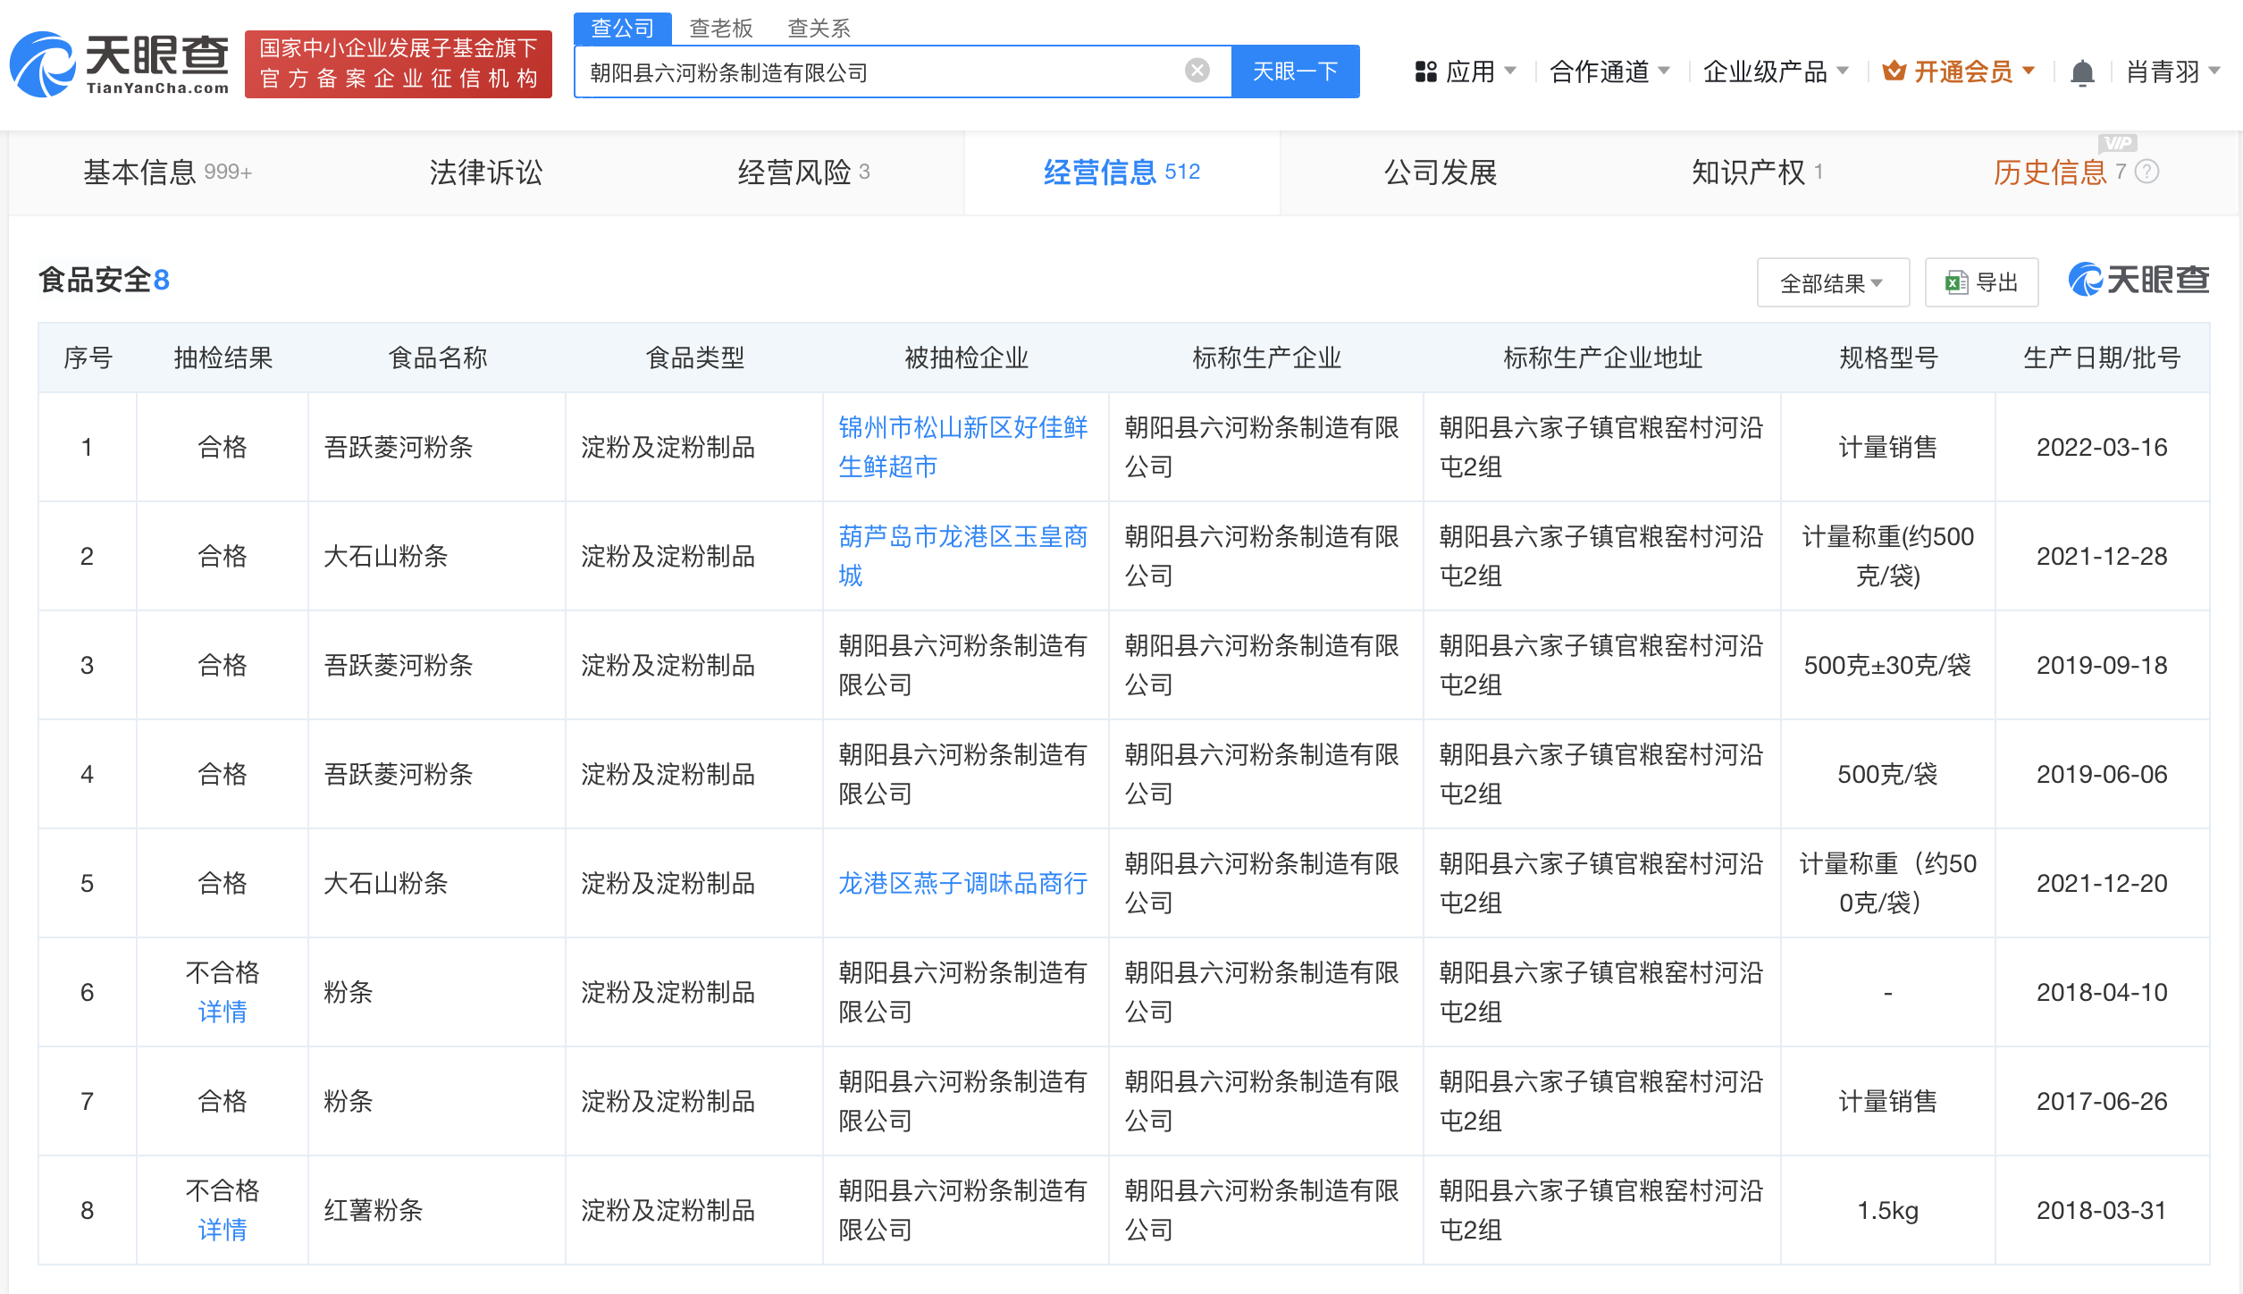
Task: Open the 知识产权 tab
Action: [x=1757, y=172]
